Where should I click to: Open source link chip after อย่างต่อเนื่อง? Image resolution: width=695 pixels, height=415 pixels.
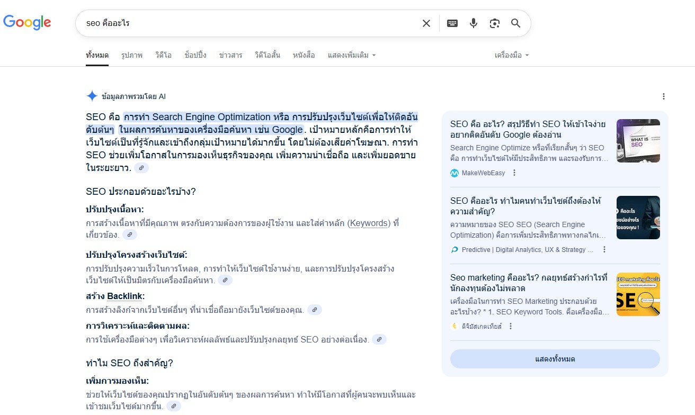click(379, 339)
